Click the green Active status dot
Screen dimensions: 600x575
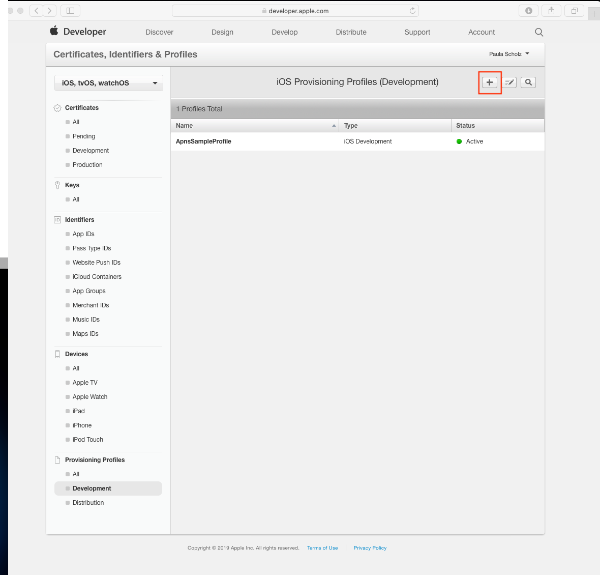(x=459, y=141)
